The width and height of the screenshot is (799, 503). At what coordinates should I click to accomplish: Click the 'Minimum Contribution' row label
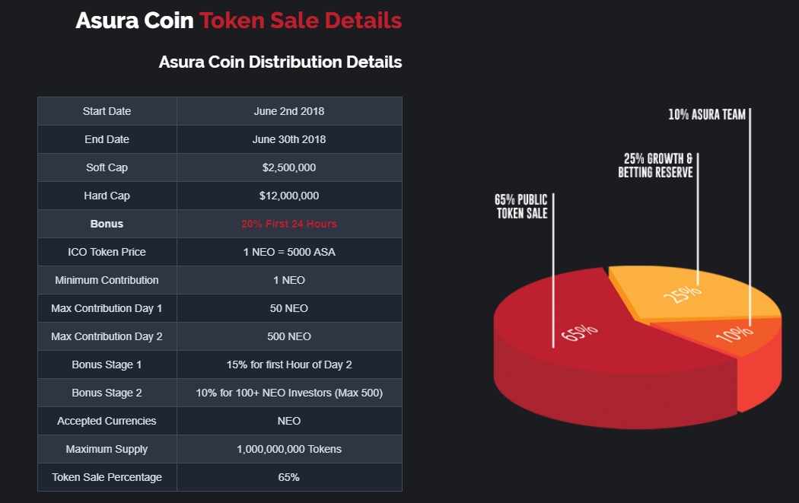click(x=107, y=280)
